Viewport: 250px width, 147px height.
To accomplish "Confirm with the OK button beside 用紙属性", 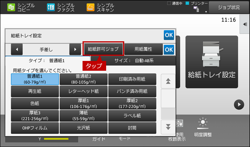I will [x=169, y=50].
